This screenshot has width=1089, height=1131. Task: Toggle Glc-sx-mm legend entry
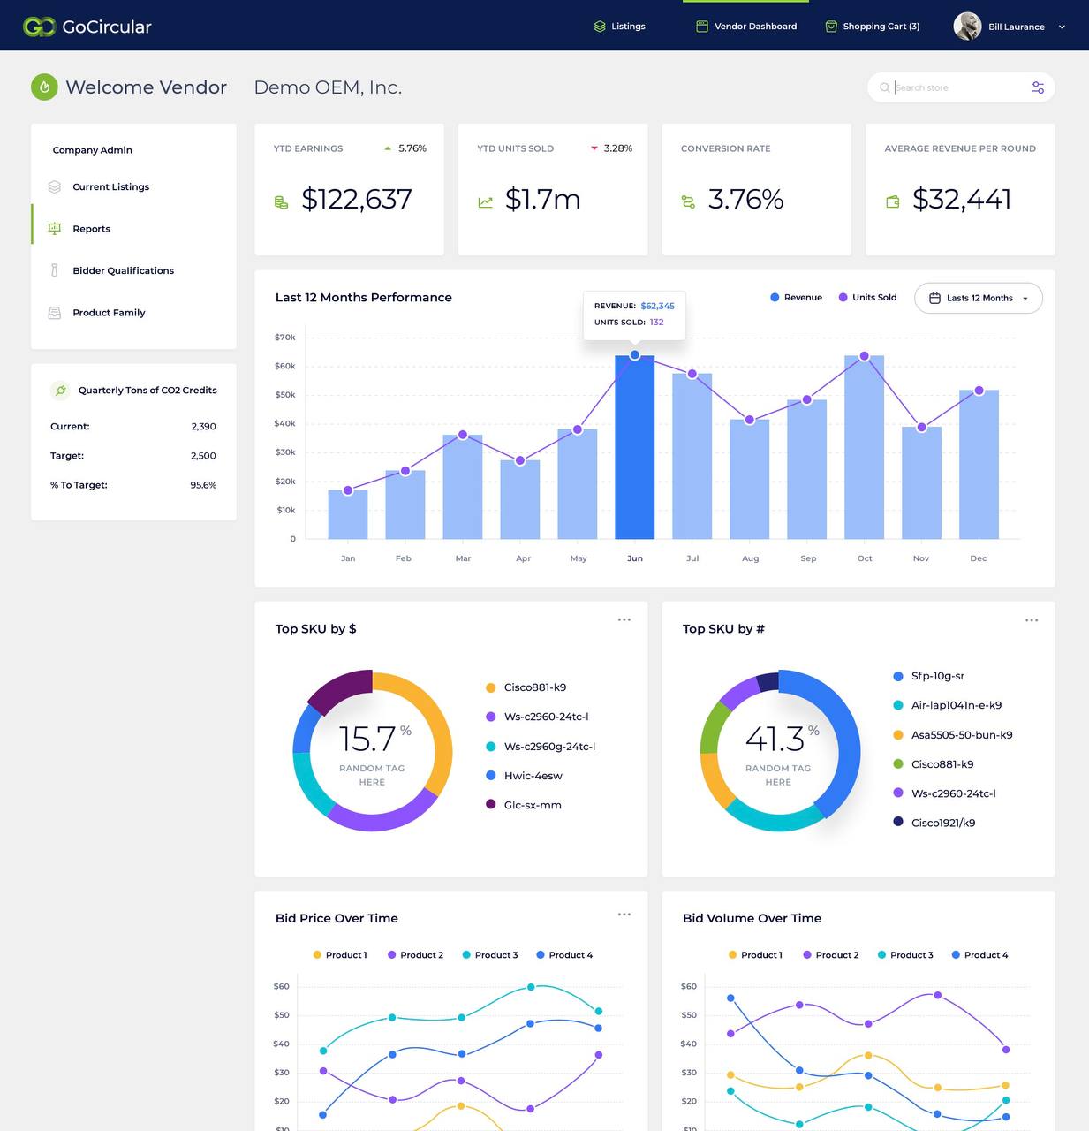point(524,805)
